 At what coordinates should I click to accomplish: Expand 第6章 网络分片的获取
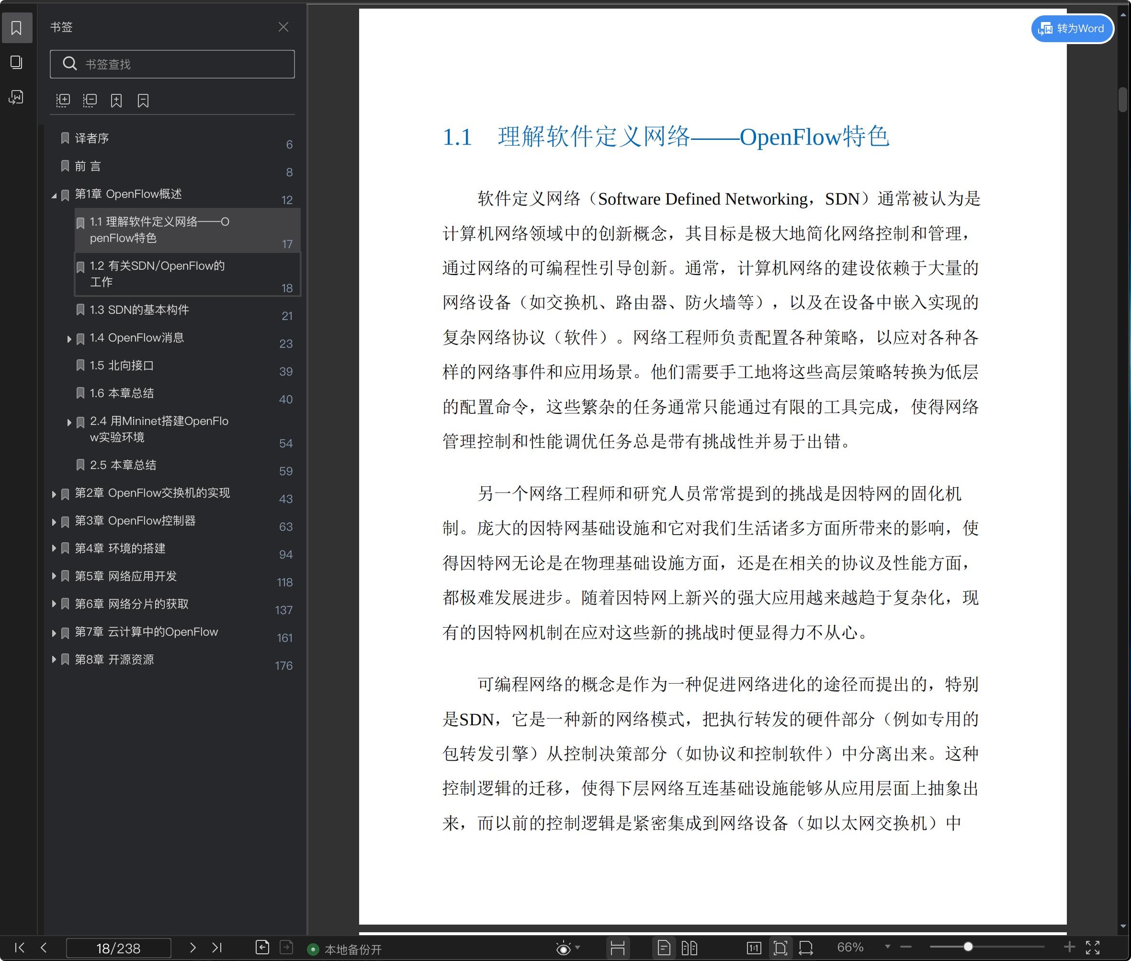click(x=54, y=604)
